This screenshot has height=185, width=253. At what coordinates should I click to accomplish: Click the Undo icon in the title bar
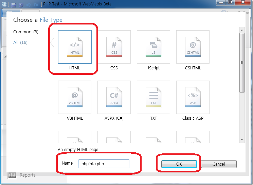tap(29, 4)
